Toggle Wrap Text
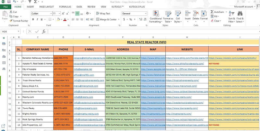 [x=103, y=14]
